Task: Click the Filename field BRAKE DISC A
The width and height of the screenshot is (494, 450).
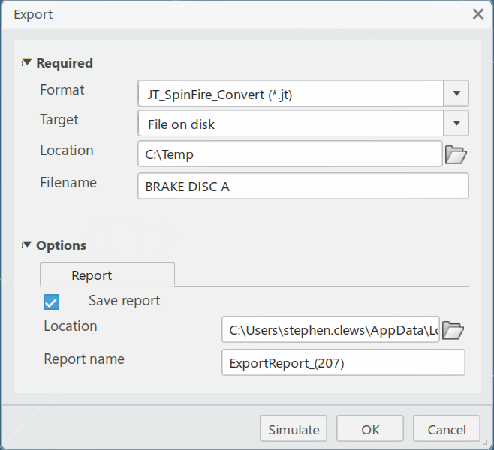Action: [303, 186]
